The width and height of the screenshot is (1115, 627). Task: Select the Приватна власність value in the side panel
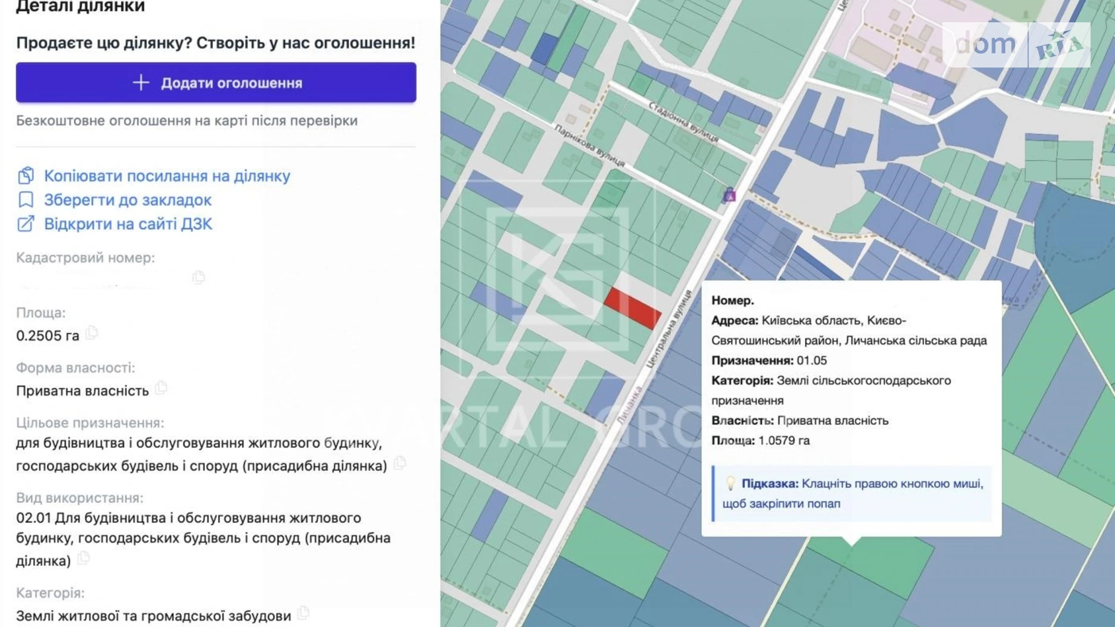pyautogui.click(x=83, y=391)
